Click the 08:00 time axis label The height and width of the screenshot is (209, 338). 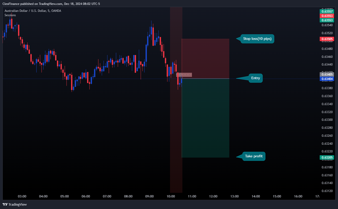click(128, 196)
